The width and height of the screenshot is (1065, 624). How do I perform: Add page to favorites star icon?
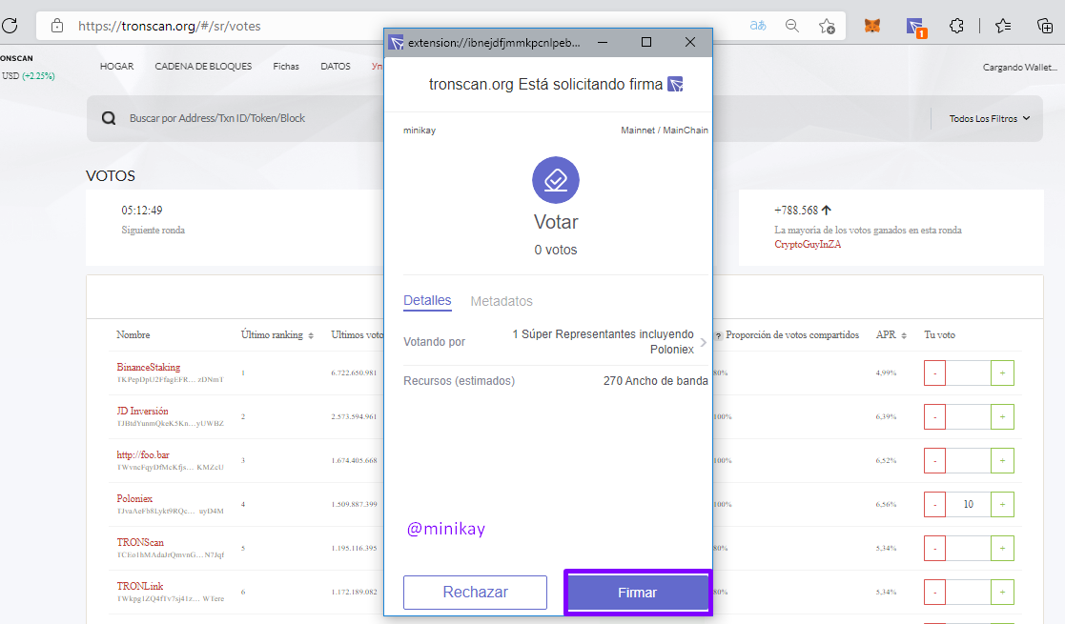click(827, 26)
